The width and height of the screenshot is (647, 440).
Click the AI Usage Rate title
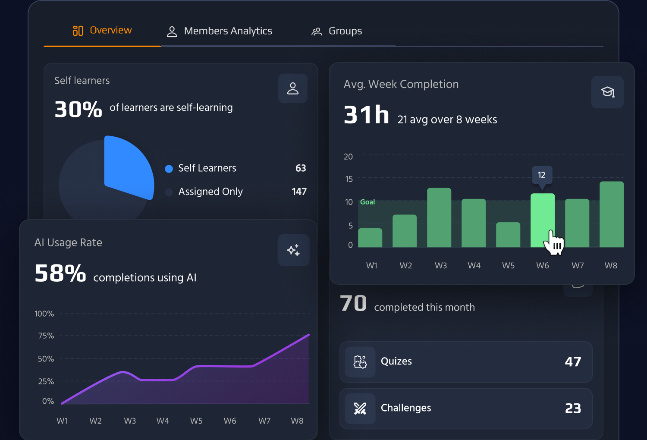click(x=68, y=242)
